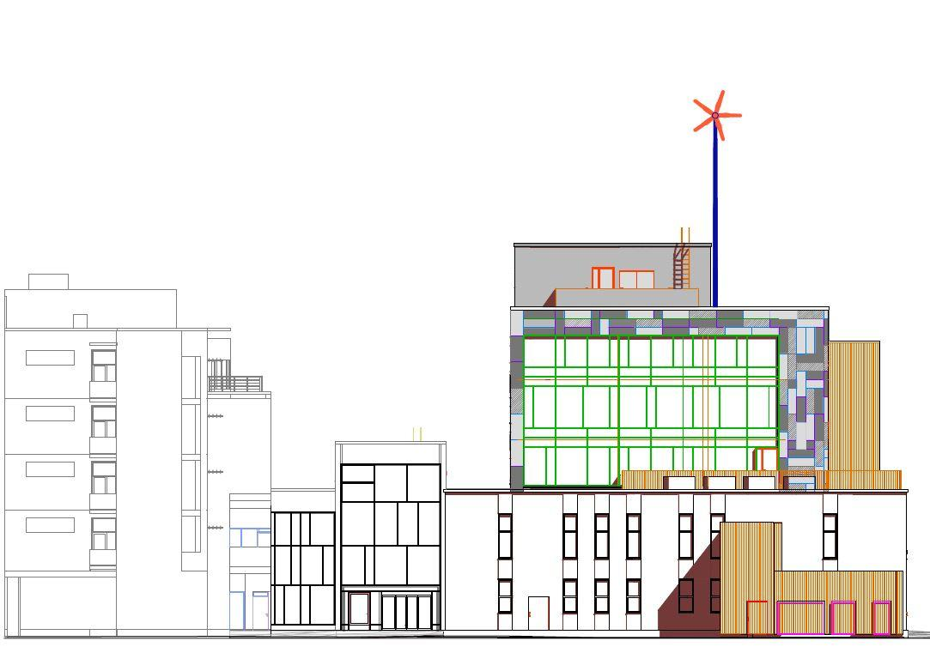930x653 pixels.
Task: Click the small rooftop box on left building
Action: 48,281
